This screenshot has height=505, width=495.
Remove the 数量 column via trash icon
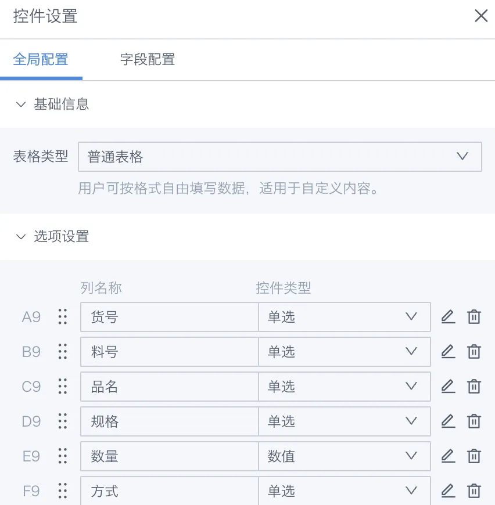click(474, 456)
